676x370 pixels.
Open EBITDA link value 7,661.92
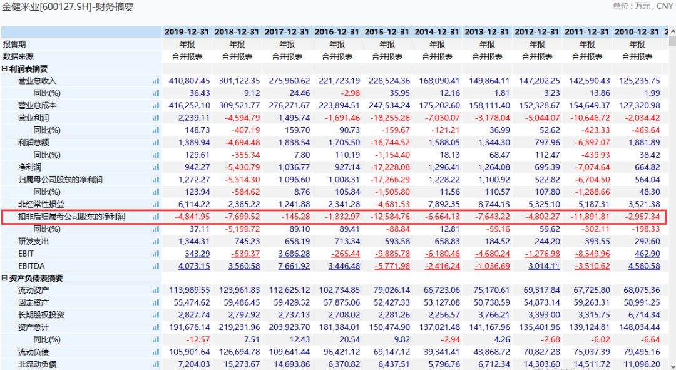tap(294, 266)
